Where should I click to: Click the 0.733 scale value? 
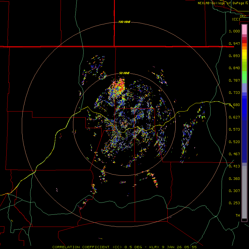(x=234, y=93)
